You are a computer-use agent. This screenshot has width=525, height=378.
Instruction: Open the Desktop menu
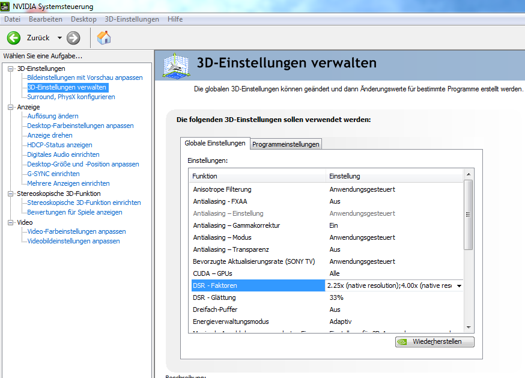[83, 19]
